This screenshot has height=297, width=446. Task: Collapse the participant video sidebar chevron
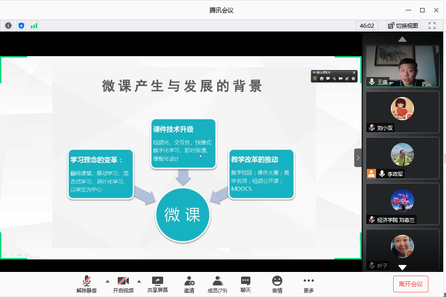point(357,158)
